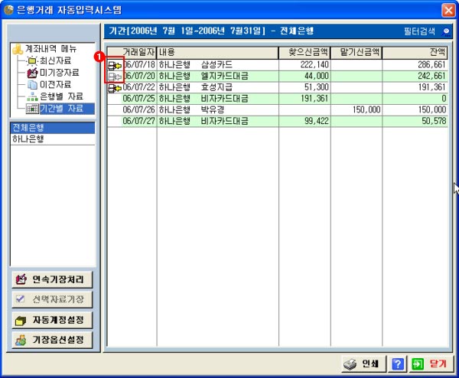The height and width of the screenshot is (378, 459).
Task: Select the 박유경 deposit row
Action: 278,110
